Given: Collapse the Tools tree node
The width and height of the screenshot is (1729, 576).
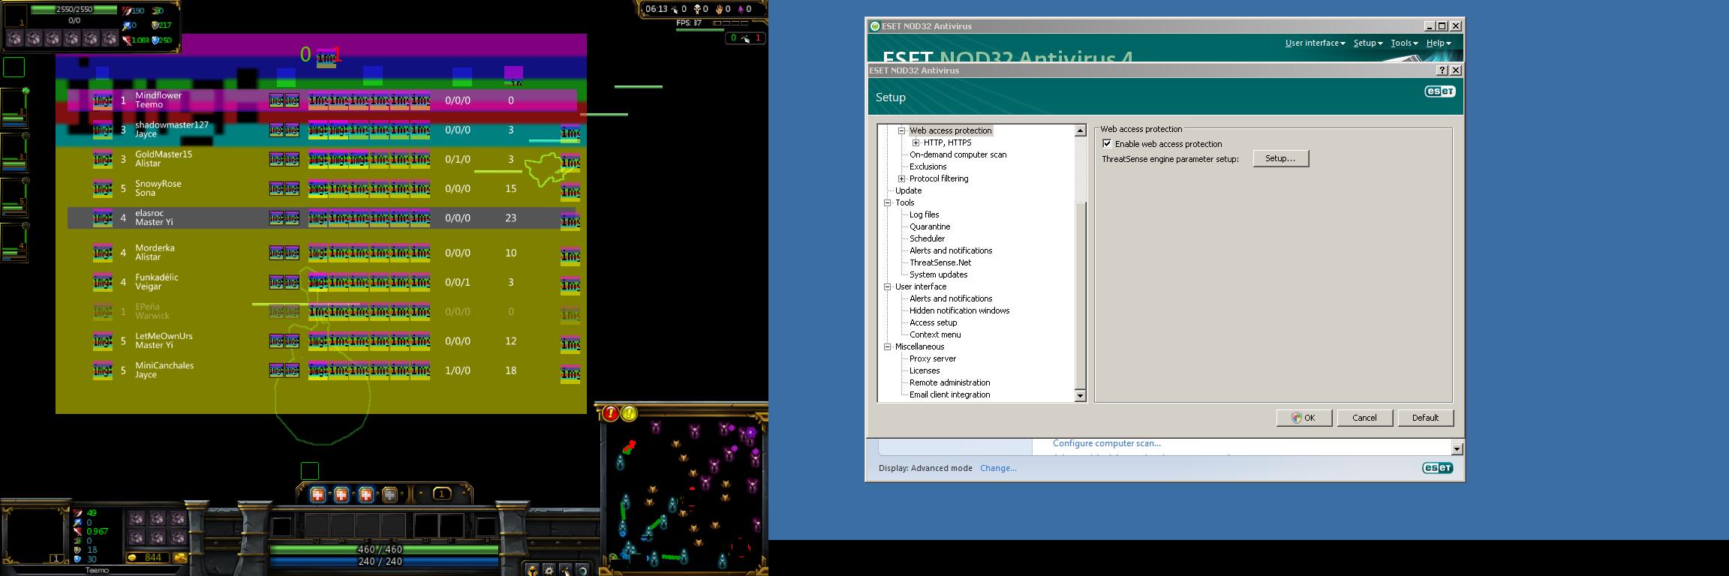Looking at the screenshot, I should pos(888,202).
